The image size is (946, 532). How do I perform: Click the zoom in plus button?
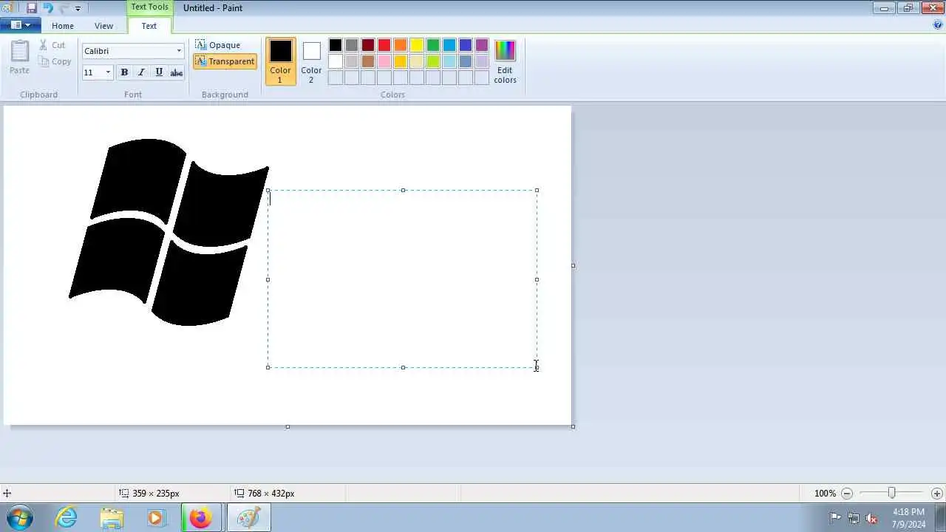pyautogui.click(x=937, y=493)
